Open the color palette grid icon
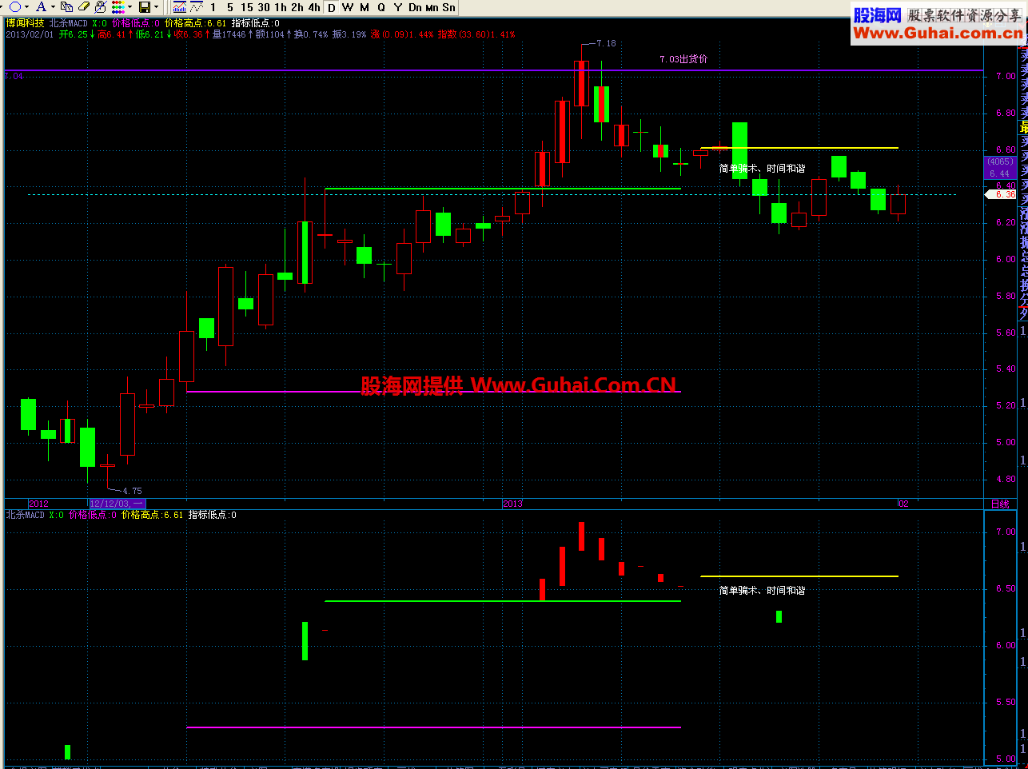The width and height of the screenshot is (1028, 769). 118,7
